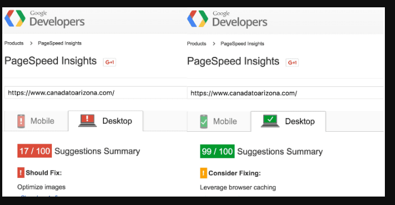Viewport: 395px width, 205px height.
Task: Click the Google Developers logo in left panel
Action: (x=44, y=19)
